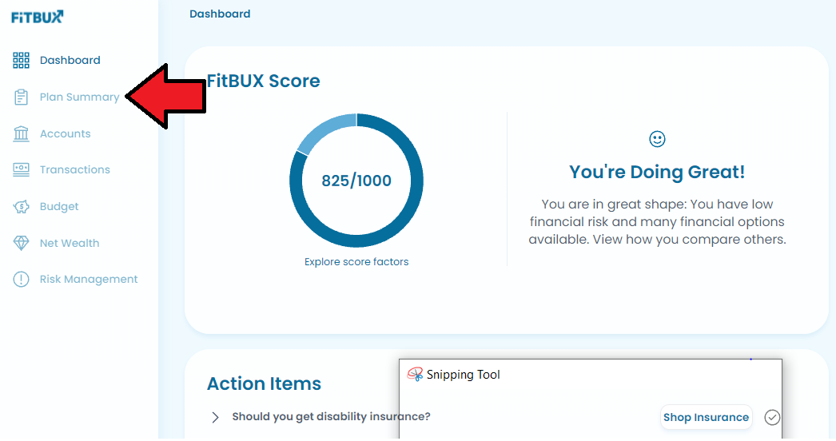Open the Accounts section
Viewport: 836px width, 441px height.
pos(65,134)
